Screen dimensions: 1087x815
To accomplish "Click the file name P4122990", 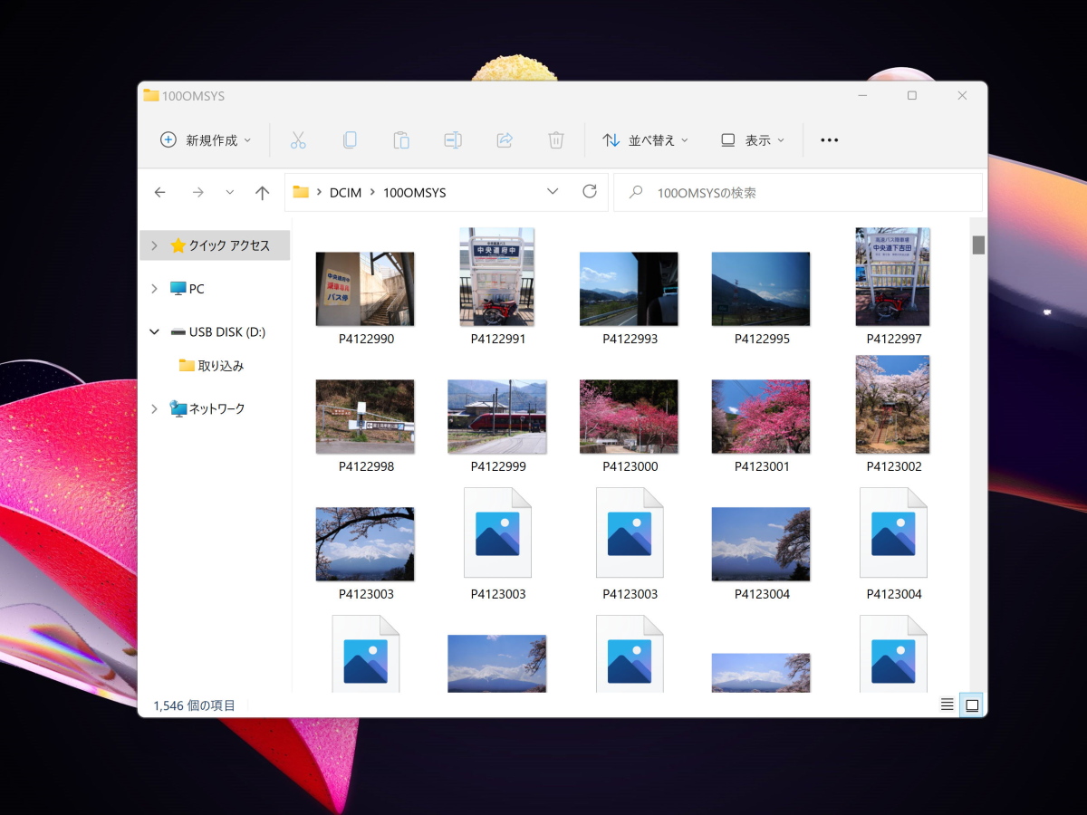I will [x=366, y=339].
